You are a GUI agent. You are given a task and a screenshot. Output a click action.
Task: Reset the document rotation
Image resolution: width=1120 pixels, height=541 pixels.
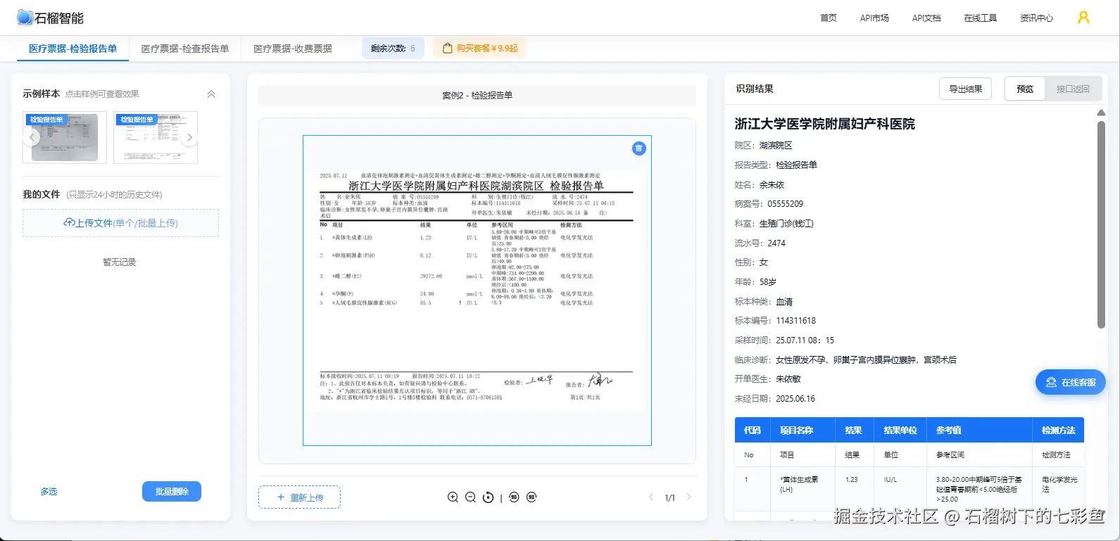point(489,497)
